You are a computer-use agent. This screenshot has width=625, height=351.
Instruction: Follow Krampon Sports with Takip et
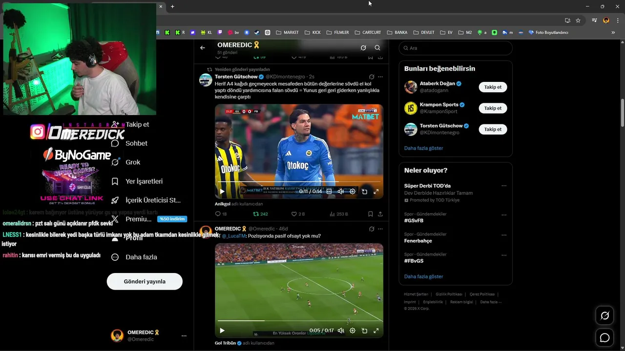[493, 108]
